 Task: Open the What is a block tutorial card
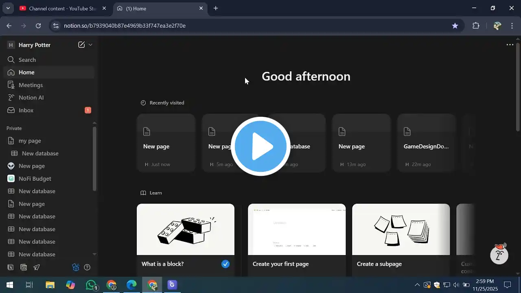tap(186, 240)
